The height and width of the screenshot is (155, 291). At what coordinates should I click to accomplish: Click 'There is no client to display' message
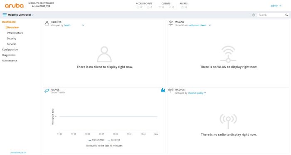[105, 67]
